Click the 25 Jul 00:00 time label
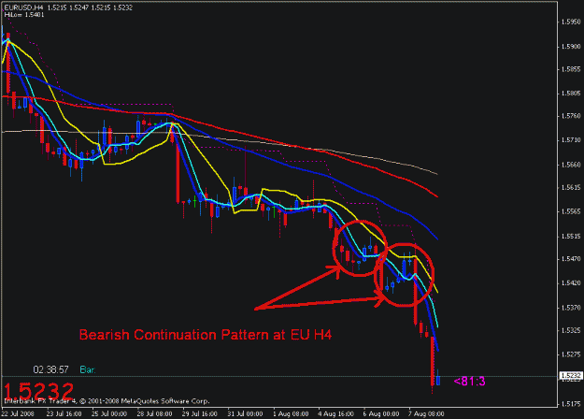 [x=109, y=413]
